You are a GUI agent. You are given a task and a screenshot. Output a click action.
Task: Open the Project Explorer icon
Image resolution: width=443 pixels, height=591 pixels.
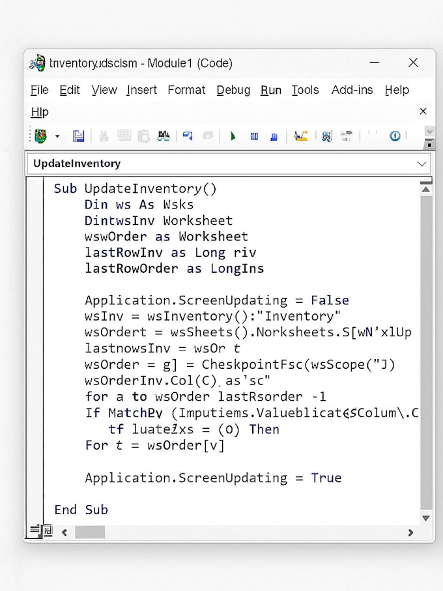click(326, 136)
